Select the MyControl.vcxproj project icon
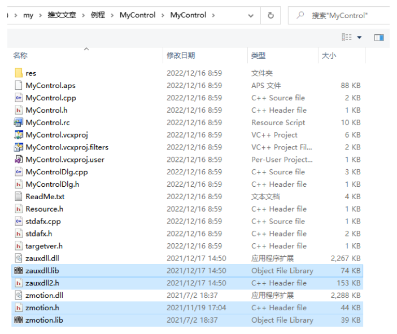397x334 pixels. pos(19,135)
